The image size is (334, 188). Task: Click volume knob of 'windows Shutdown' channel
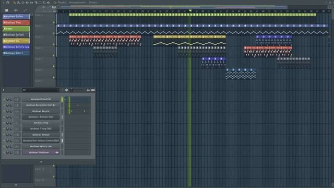11,152
